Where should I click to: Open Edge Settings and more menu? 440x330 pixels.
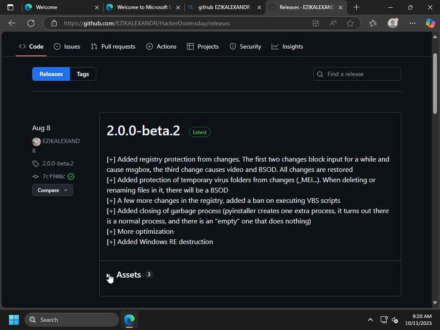pos(412,23)
